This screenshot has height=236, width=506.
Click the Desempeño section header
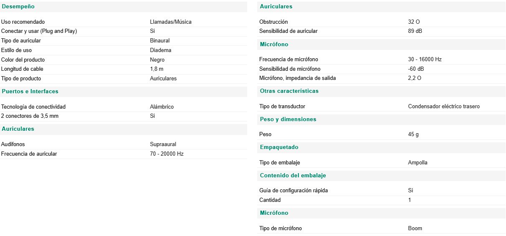click(18, 7)
